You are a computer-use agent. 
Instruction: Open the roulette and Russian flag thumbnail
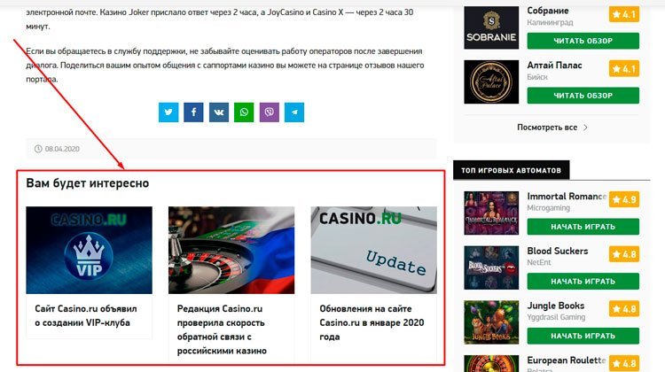pos(231,250)
